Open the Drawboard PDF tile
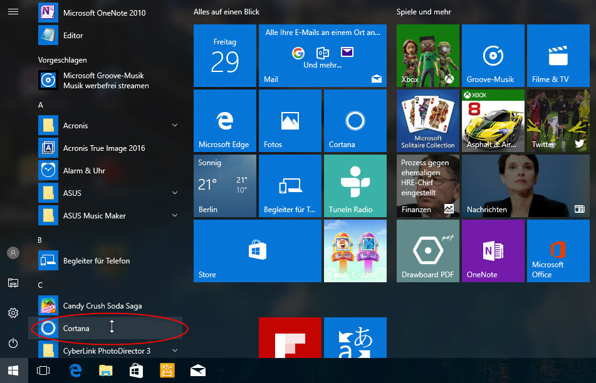Image resolution: width=596 pixels, height=383 pixels. 428,251
